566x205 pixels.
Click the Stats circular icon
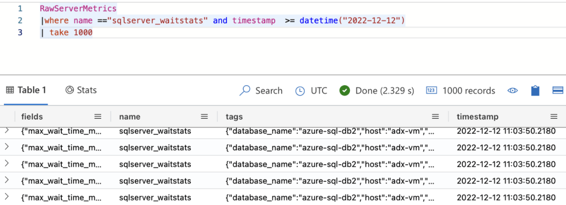pos(69,90)
